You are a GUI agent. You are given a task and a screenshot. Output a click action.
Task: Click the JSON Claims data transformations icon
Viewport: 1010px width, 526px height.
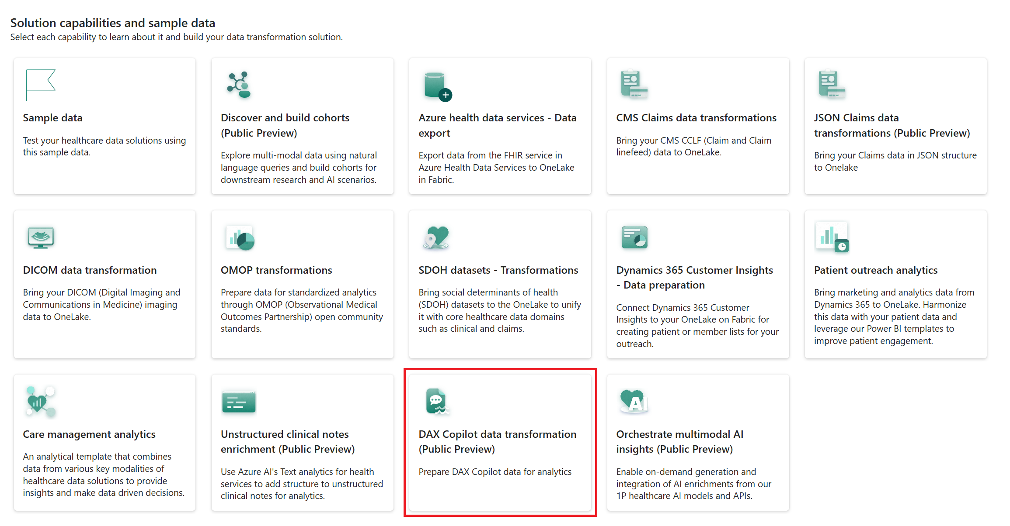click(832, 84)
